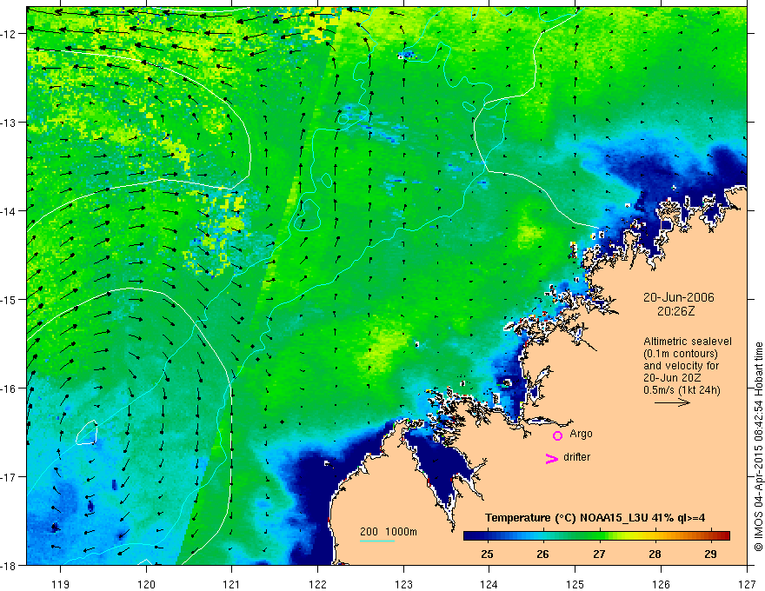Image resolution: width=765 pixels, height=591 pixels.
Task: Click the longitude axis label '126'
Action: click(661, 584)
